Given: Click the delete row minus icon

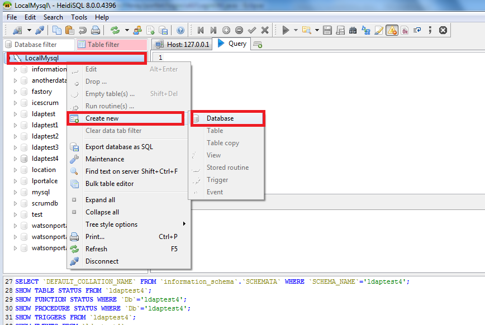Looking at the screenshot, I should [239, 30].
